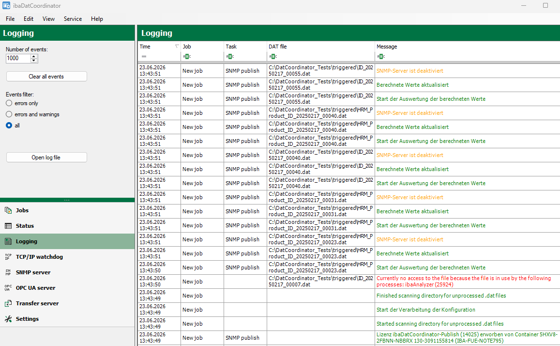Image resolution: width=560 pixels, height=346 pixels.
Task: Click the ABC filter icon under Job column
Action: point(187,57)
